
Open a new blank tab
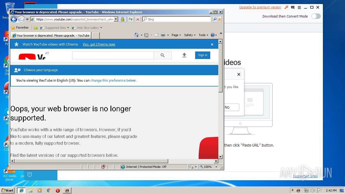coord(96,36)
